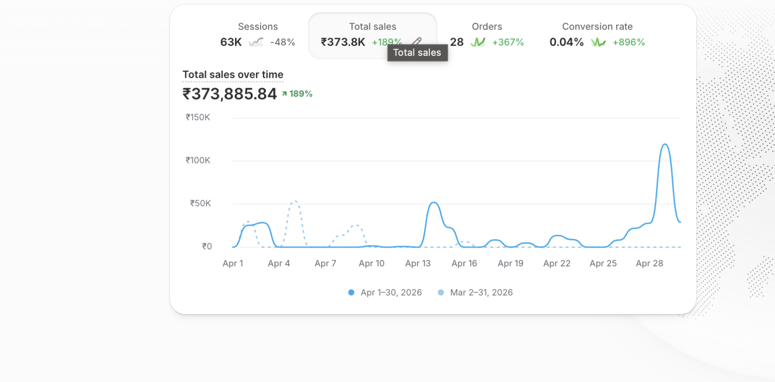This screenshot has height=382, width=775.
Task: Click the Apr 4 x-axis label
Action: [x=279, y=263]
